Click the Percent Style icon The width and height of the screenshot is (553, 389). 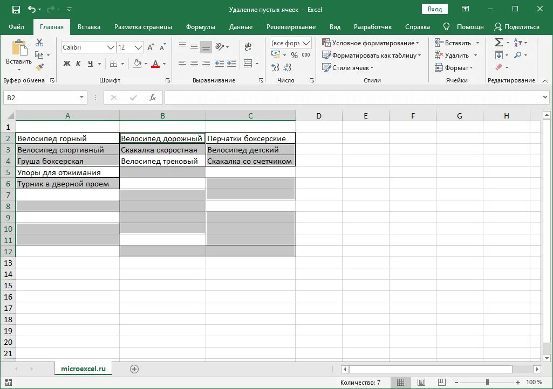pos(294,55)
